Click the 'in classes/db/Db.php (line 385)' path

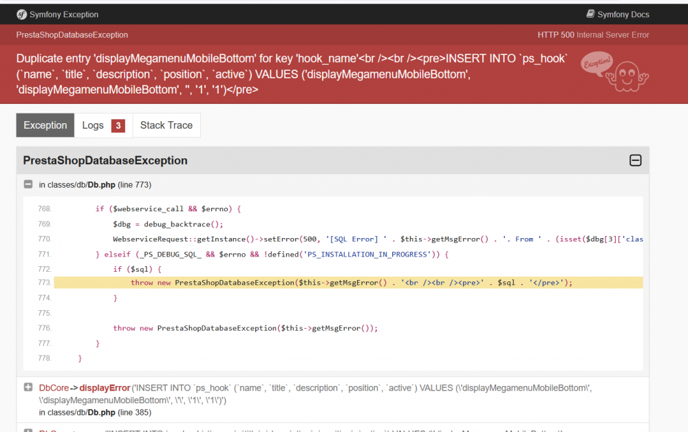pyautogui.click(x=95, y=413)
